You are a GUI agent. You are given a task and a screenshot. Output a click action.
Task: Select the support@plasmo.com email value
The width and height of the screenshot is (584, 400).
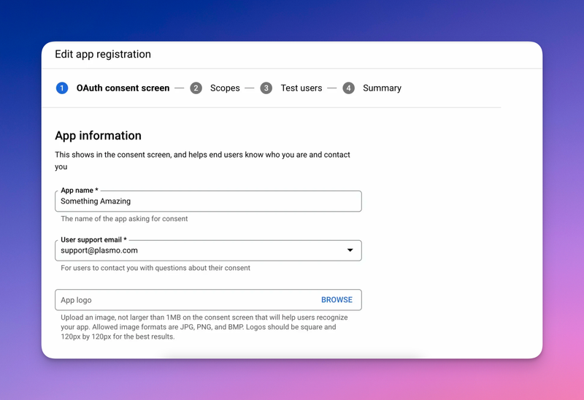point(99,250)
